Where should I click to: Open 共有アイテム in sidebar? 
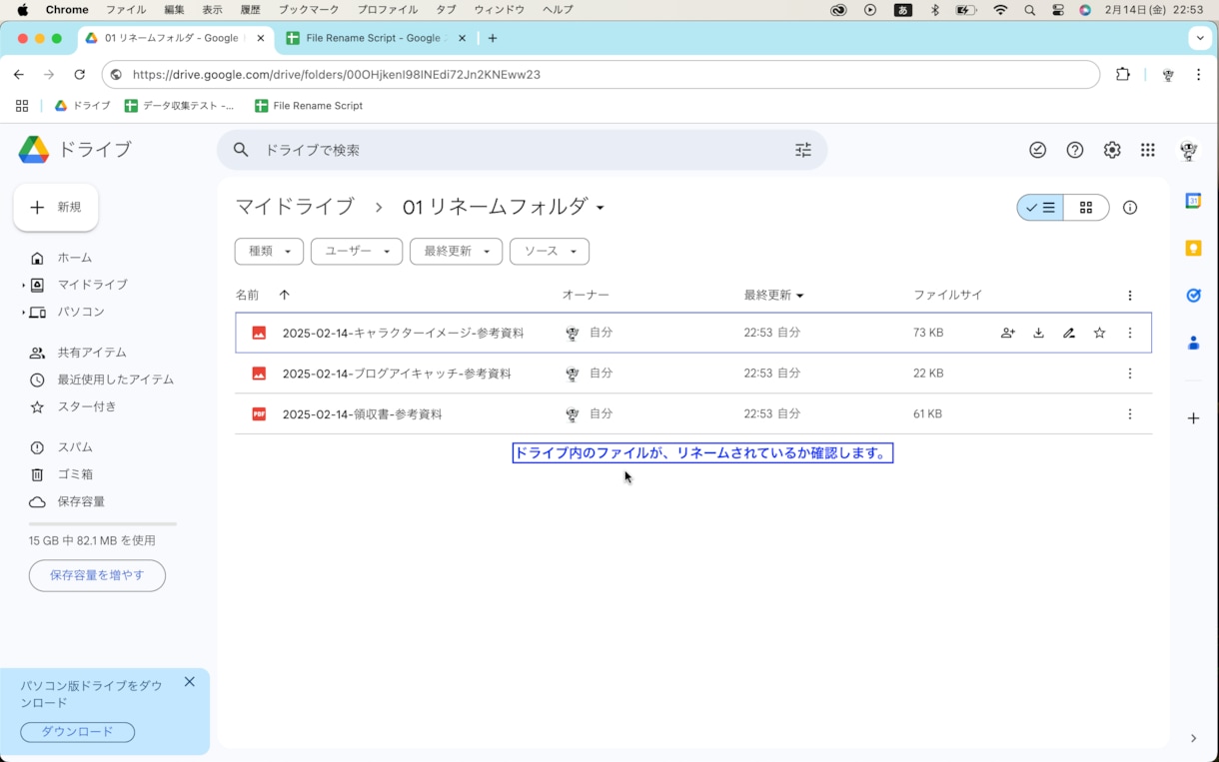point(92,353)
